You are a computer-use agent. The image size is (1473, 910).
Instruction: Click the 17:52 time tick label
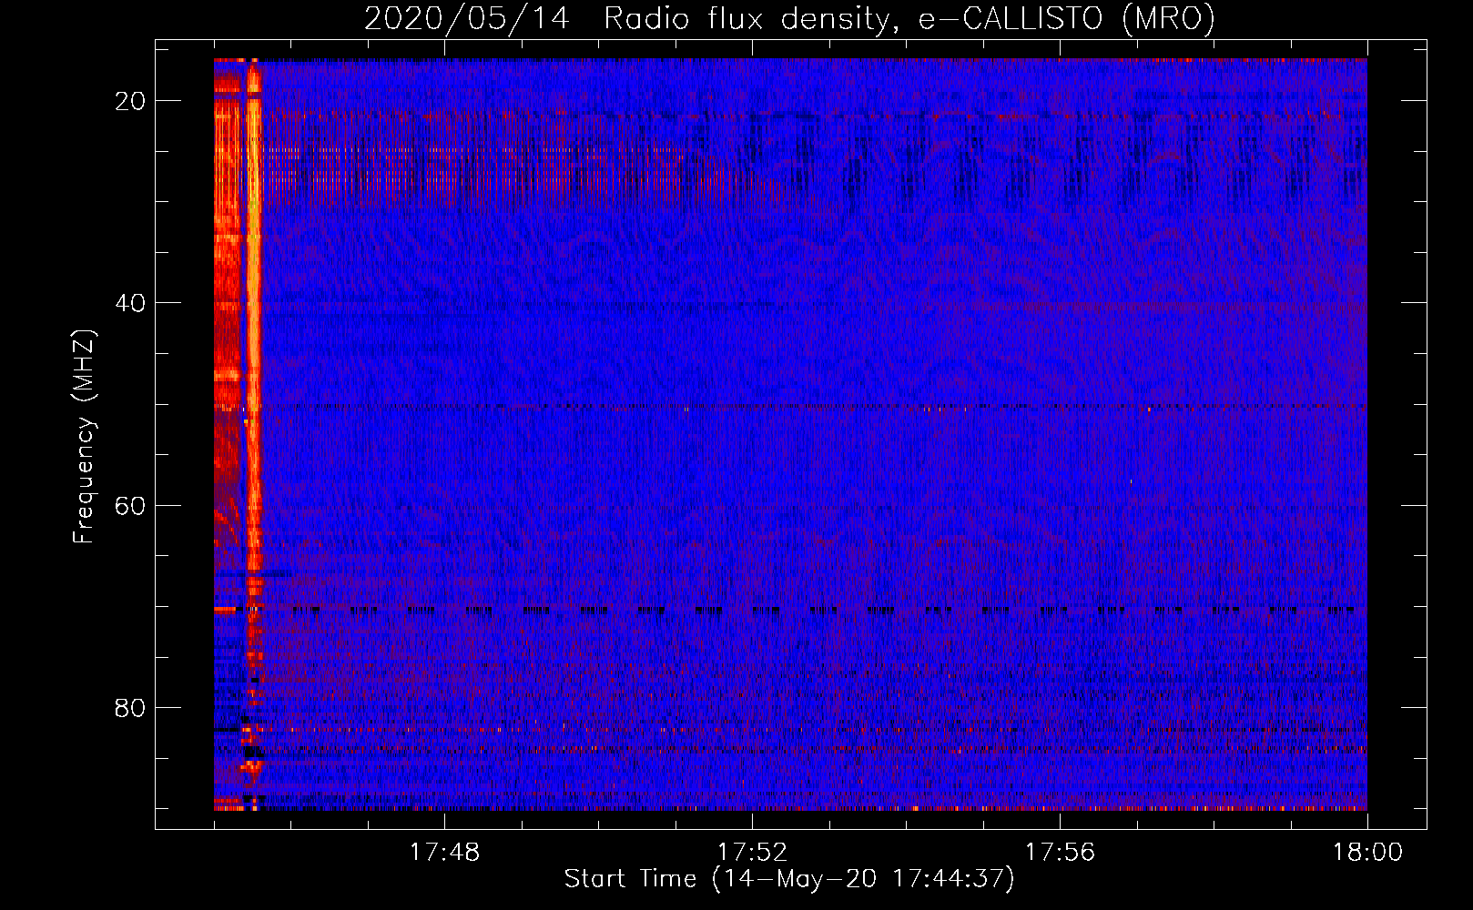click(x=752, y=853)
